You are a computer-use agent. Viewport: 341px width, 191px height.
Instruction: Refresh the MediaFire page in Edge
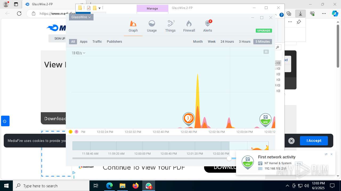tap(19, 14)
